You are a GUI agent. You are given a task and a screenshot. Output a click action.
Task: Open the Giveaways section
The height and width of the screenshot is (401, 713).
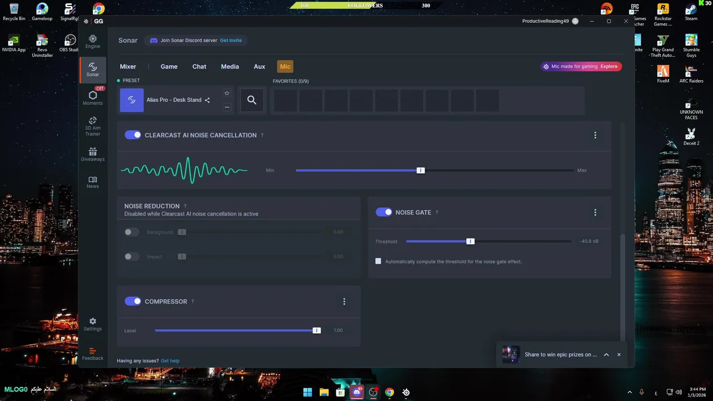tap(92, 154)
